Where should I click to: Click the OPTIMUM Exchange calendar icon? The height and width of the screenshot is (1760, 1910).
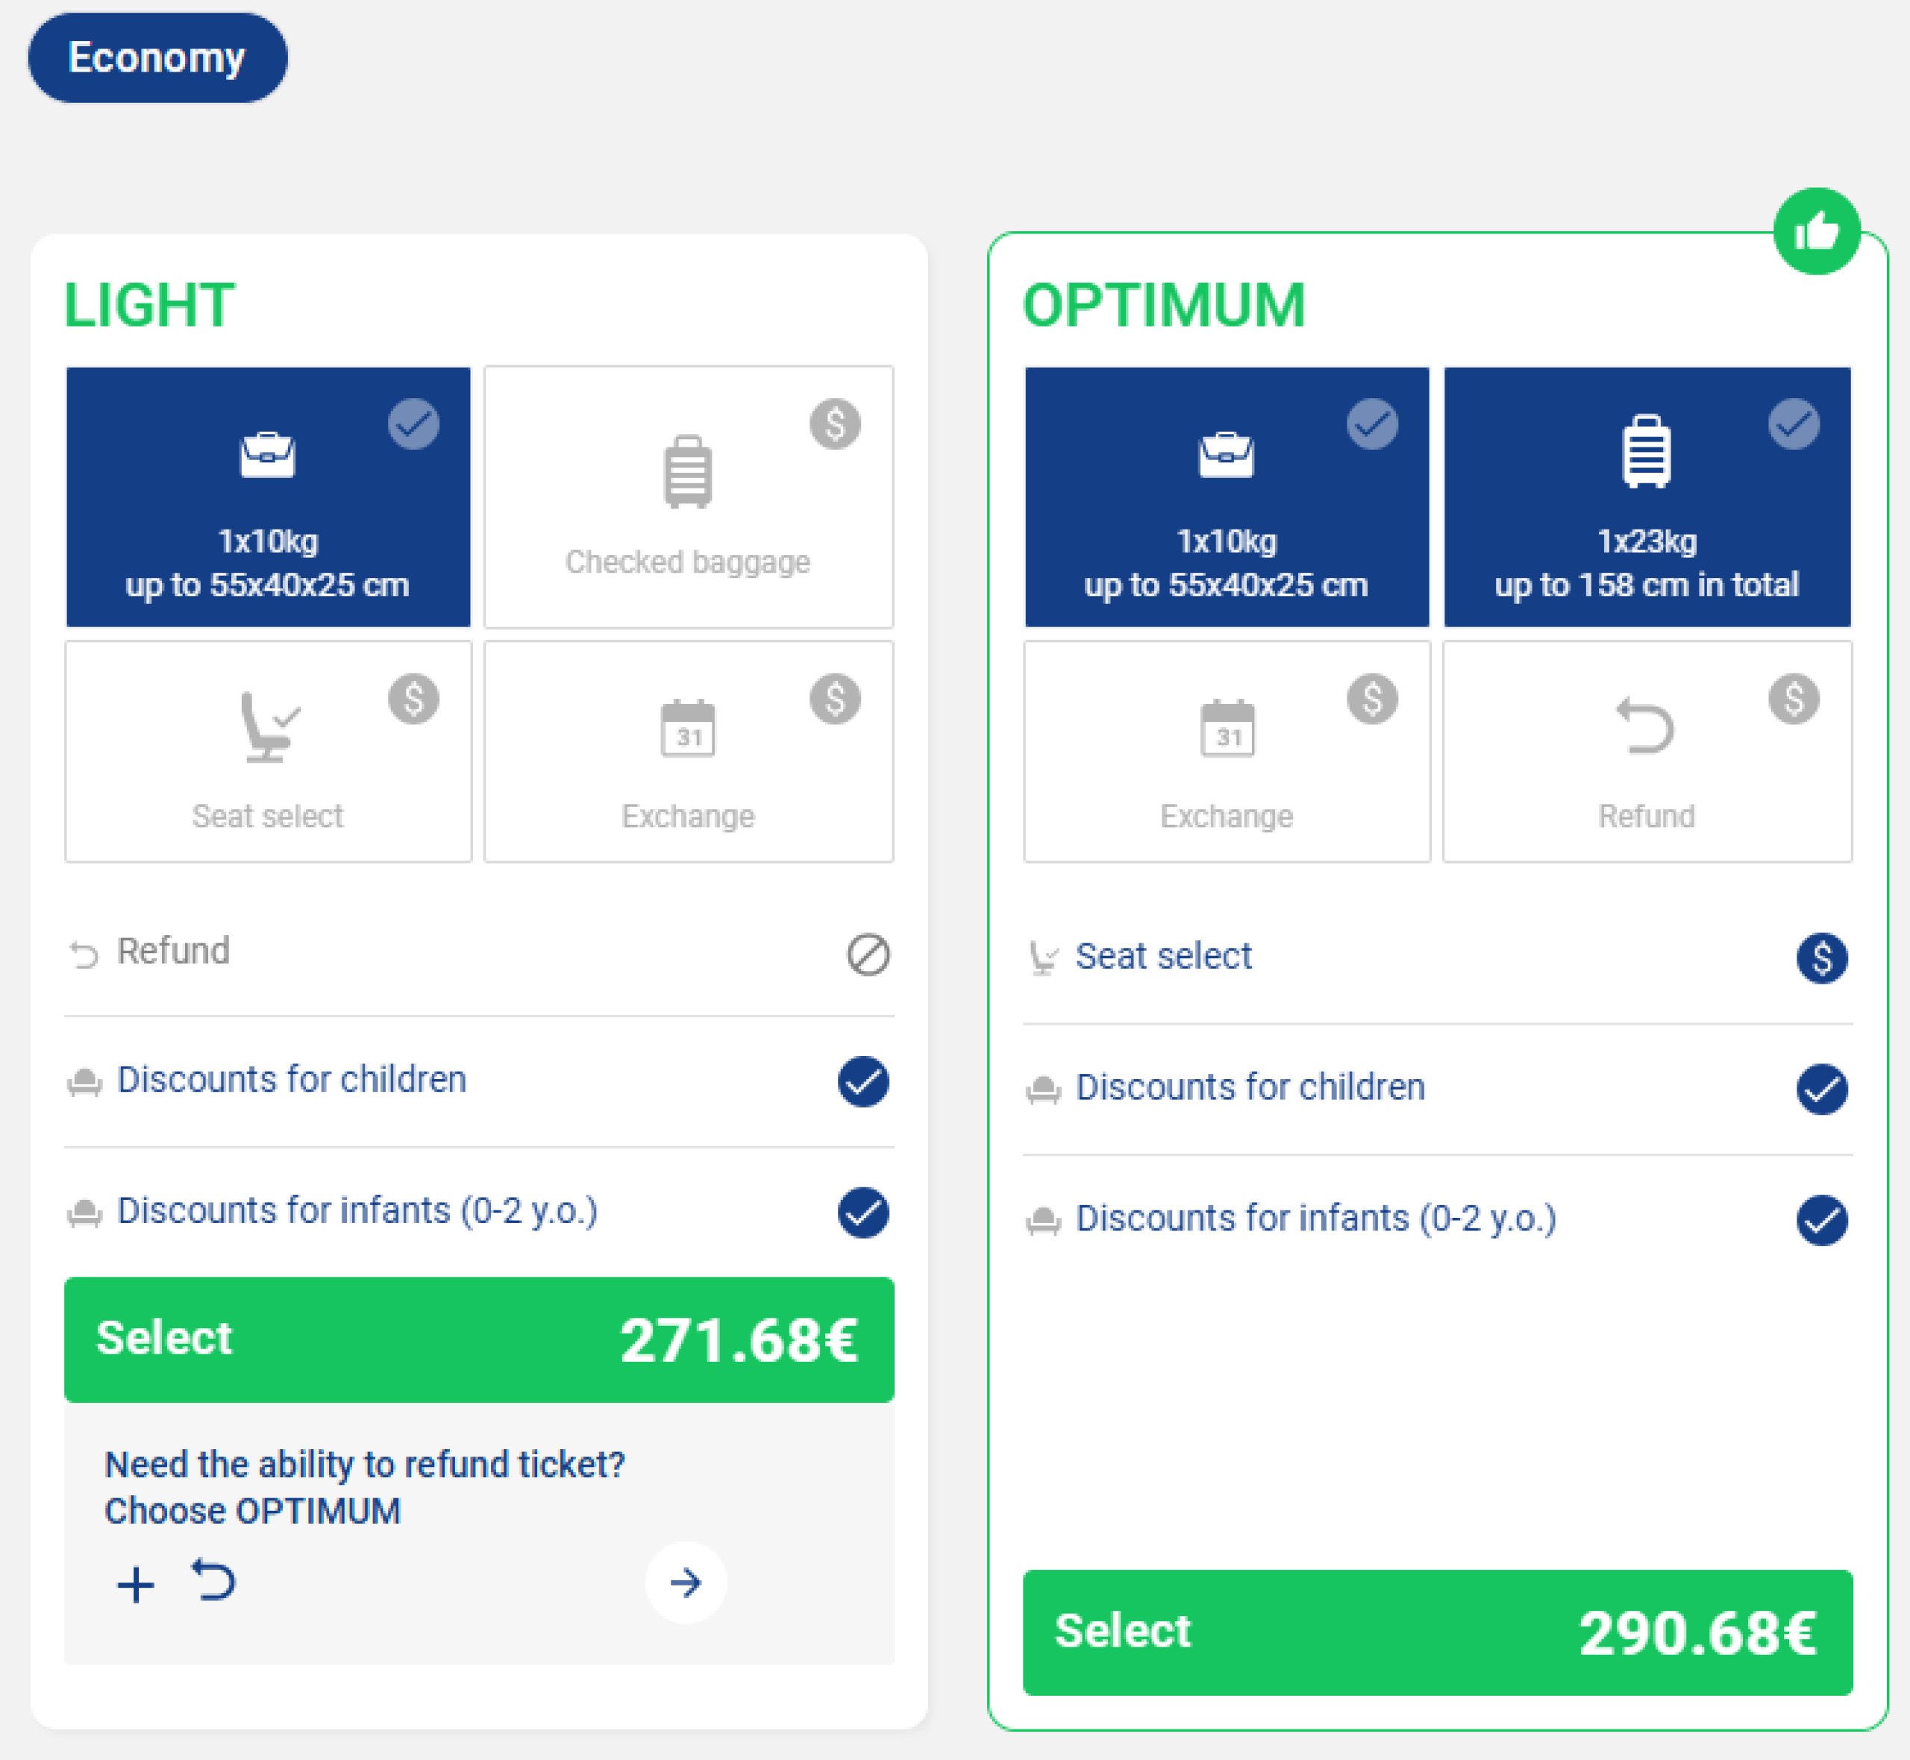tap(1227, 729)
